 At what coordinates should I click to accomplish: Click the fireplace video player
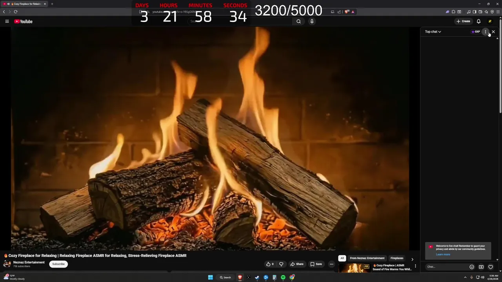[210, 139]
